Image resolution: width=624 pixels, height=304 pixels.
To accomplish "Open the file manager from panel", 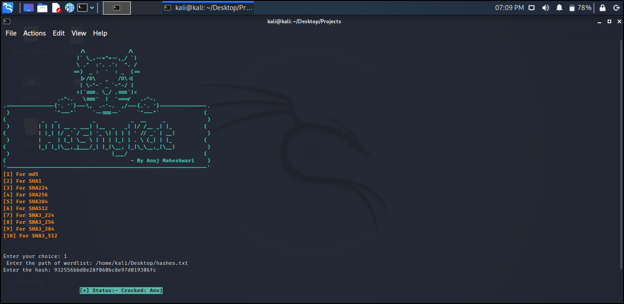I will click(x=42, y=8).
